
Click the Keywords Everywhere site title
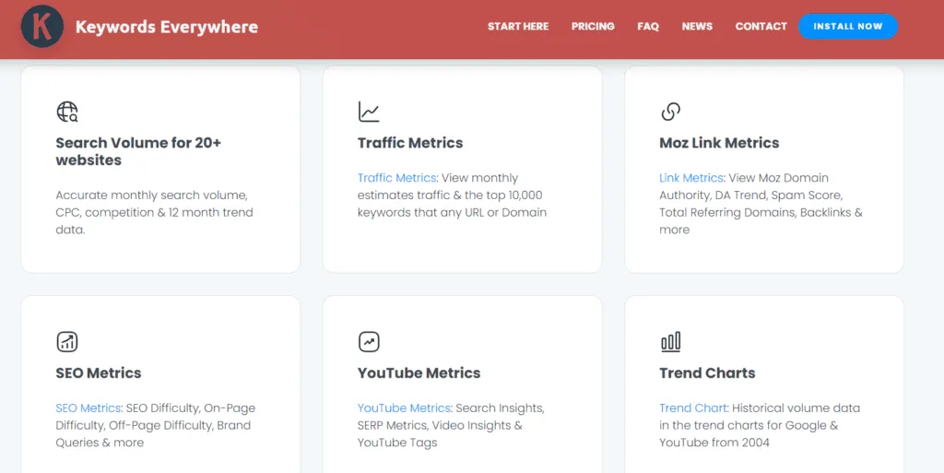click(x=167, y=27)
